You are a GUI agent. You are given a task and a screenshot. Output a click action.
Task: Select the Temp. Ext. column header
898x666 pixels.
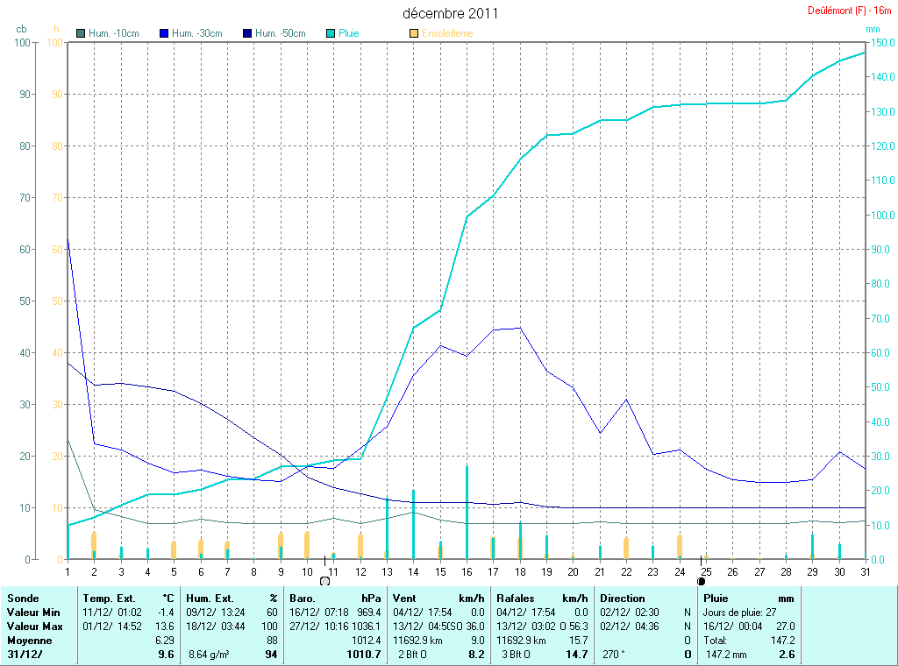click(110, 598)
